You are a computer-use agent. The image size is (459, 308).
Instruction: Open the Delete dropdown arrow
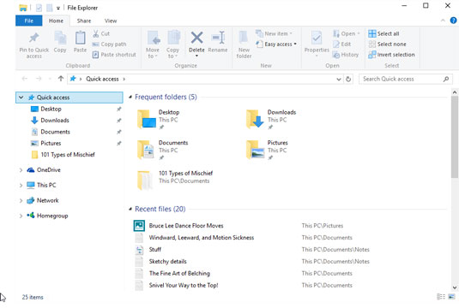click(196, 56)
